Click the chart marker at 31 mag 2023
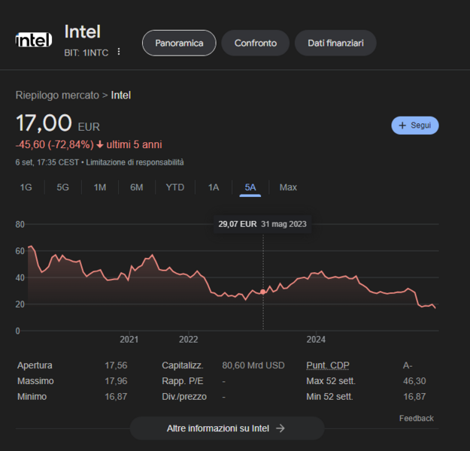The width and height of the screenshot is (470, 451). (x=262, y=291)
